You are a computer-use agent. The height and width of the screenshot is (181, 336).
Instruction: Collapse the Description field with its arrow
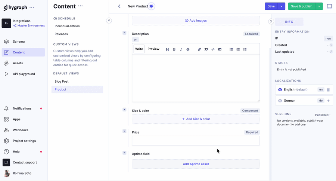pos(124,33)
